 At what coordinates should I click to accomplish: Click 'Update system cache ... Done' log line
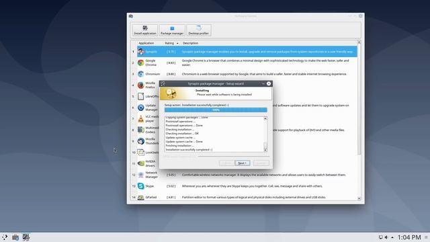point(184,142)
